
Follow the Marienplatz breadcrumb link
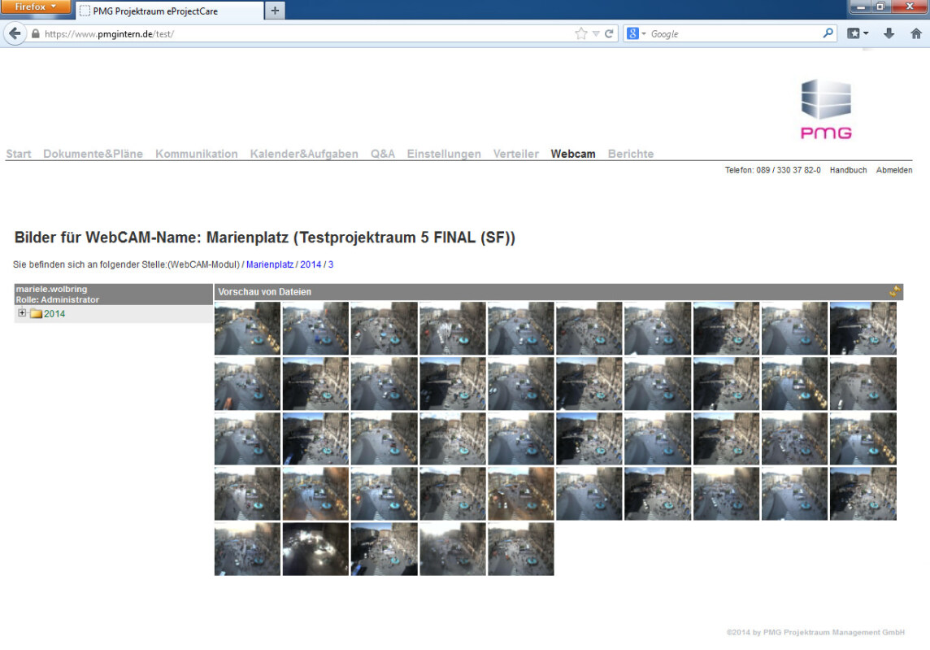pos(270,264)
